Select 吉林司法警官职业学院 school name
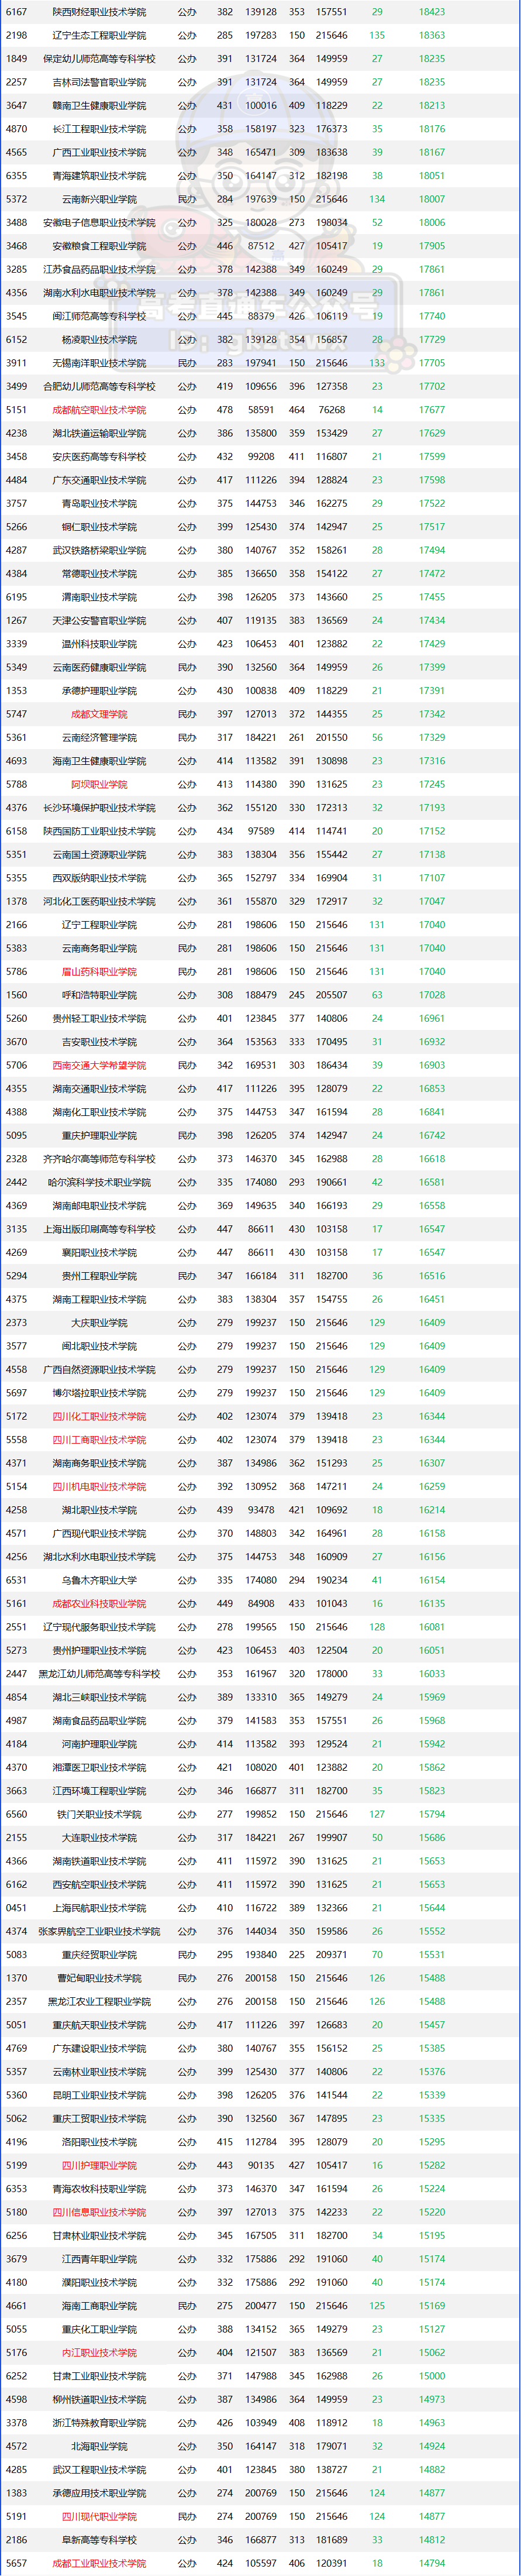 [x=99, y=82]
